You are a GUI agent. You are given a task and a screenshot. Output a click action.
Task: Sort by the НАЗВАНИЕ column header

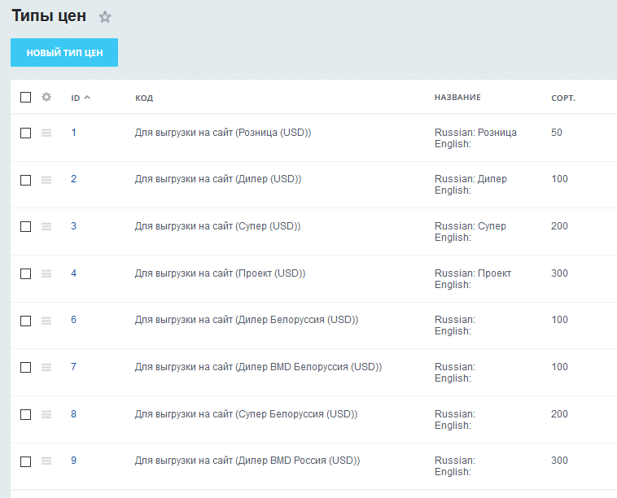[x=457, y=98]
